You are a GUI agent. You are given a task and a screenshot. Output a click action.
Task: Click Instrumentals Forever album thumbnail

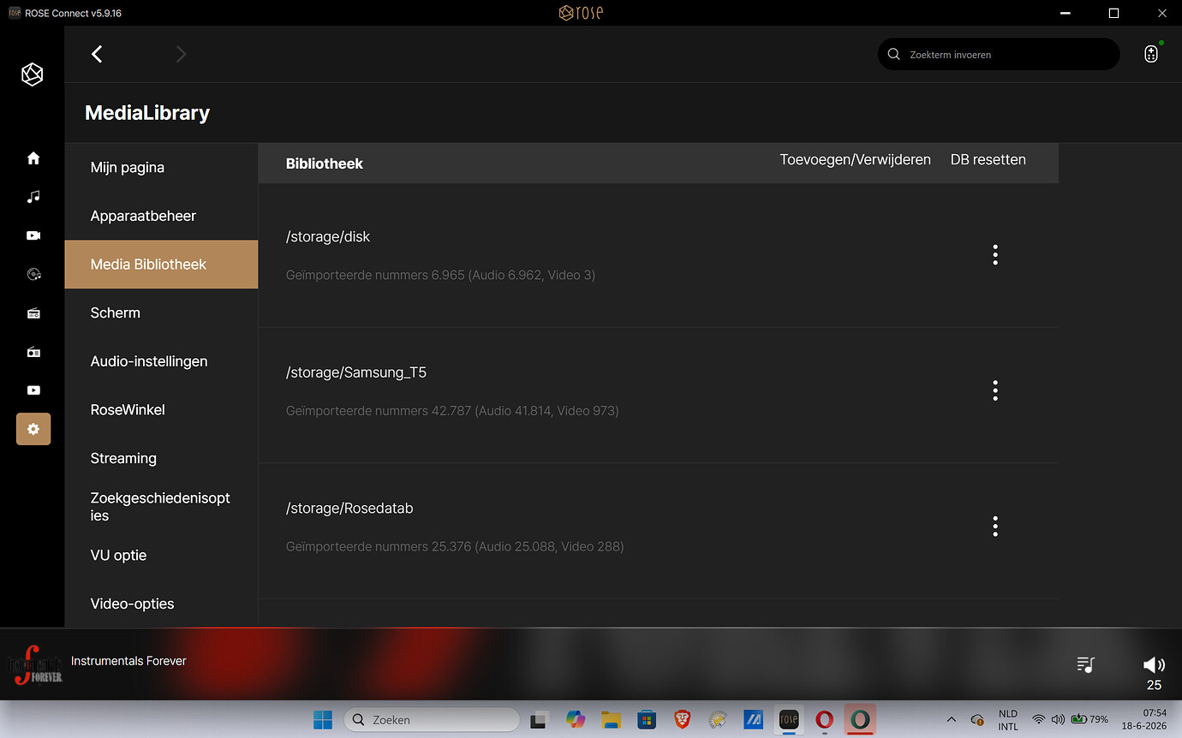(x=36, y=664)
